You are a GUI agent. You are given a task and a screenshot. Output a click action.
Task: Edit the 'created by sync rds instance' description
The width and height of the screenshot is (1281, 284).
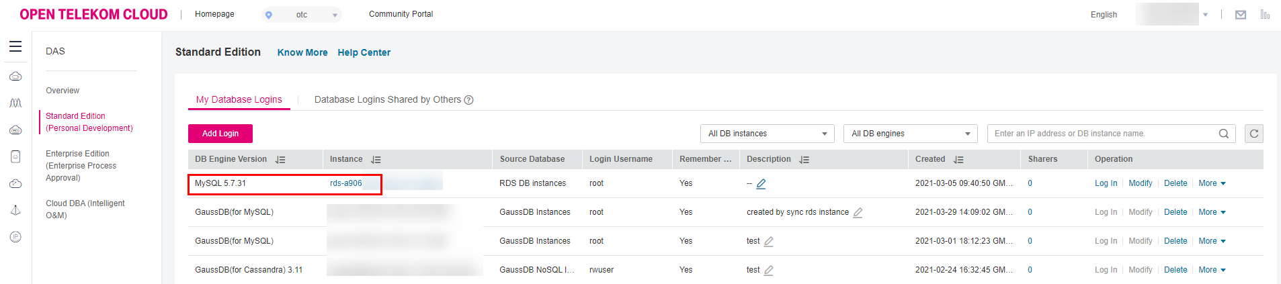click(x=858, y=212)
